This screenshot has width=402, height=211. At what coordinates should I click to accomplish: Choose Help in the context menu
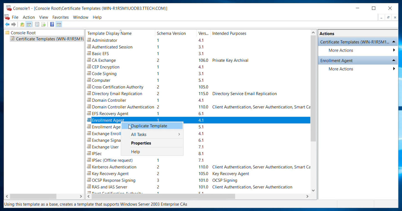(x=152, y=152)
